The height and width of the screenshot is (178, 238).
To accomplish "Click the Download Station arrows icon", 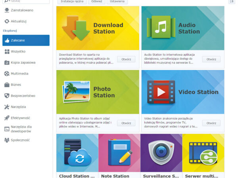I will click(x=76, y=28).
